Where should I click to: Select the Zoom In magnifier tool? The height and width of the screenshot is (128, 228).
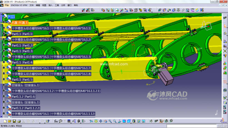click(110, 121)
